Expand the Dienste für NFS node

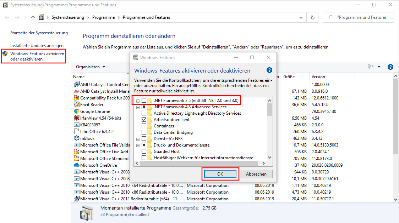tap(138, 139)
